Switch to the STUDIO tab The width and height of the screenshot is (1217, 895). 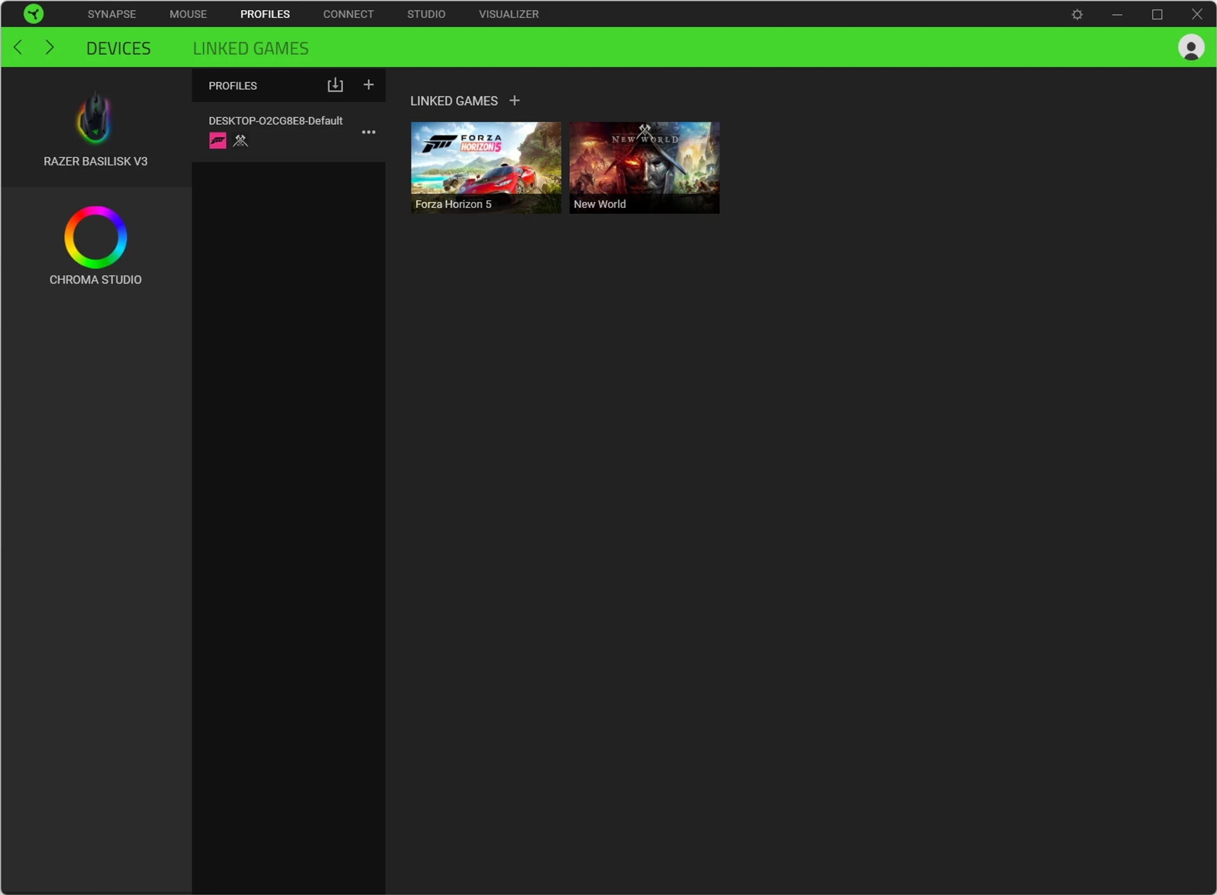click(426, 14)
